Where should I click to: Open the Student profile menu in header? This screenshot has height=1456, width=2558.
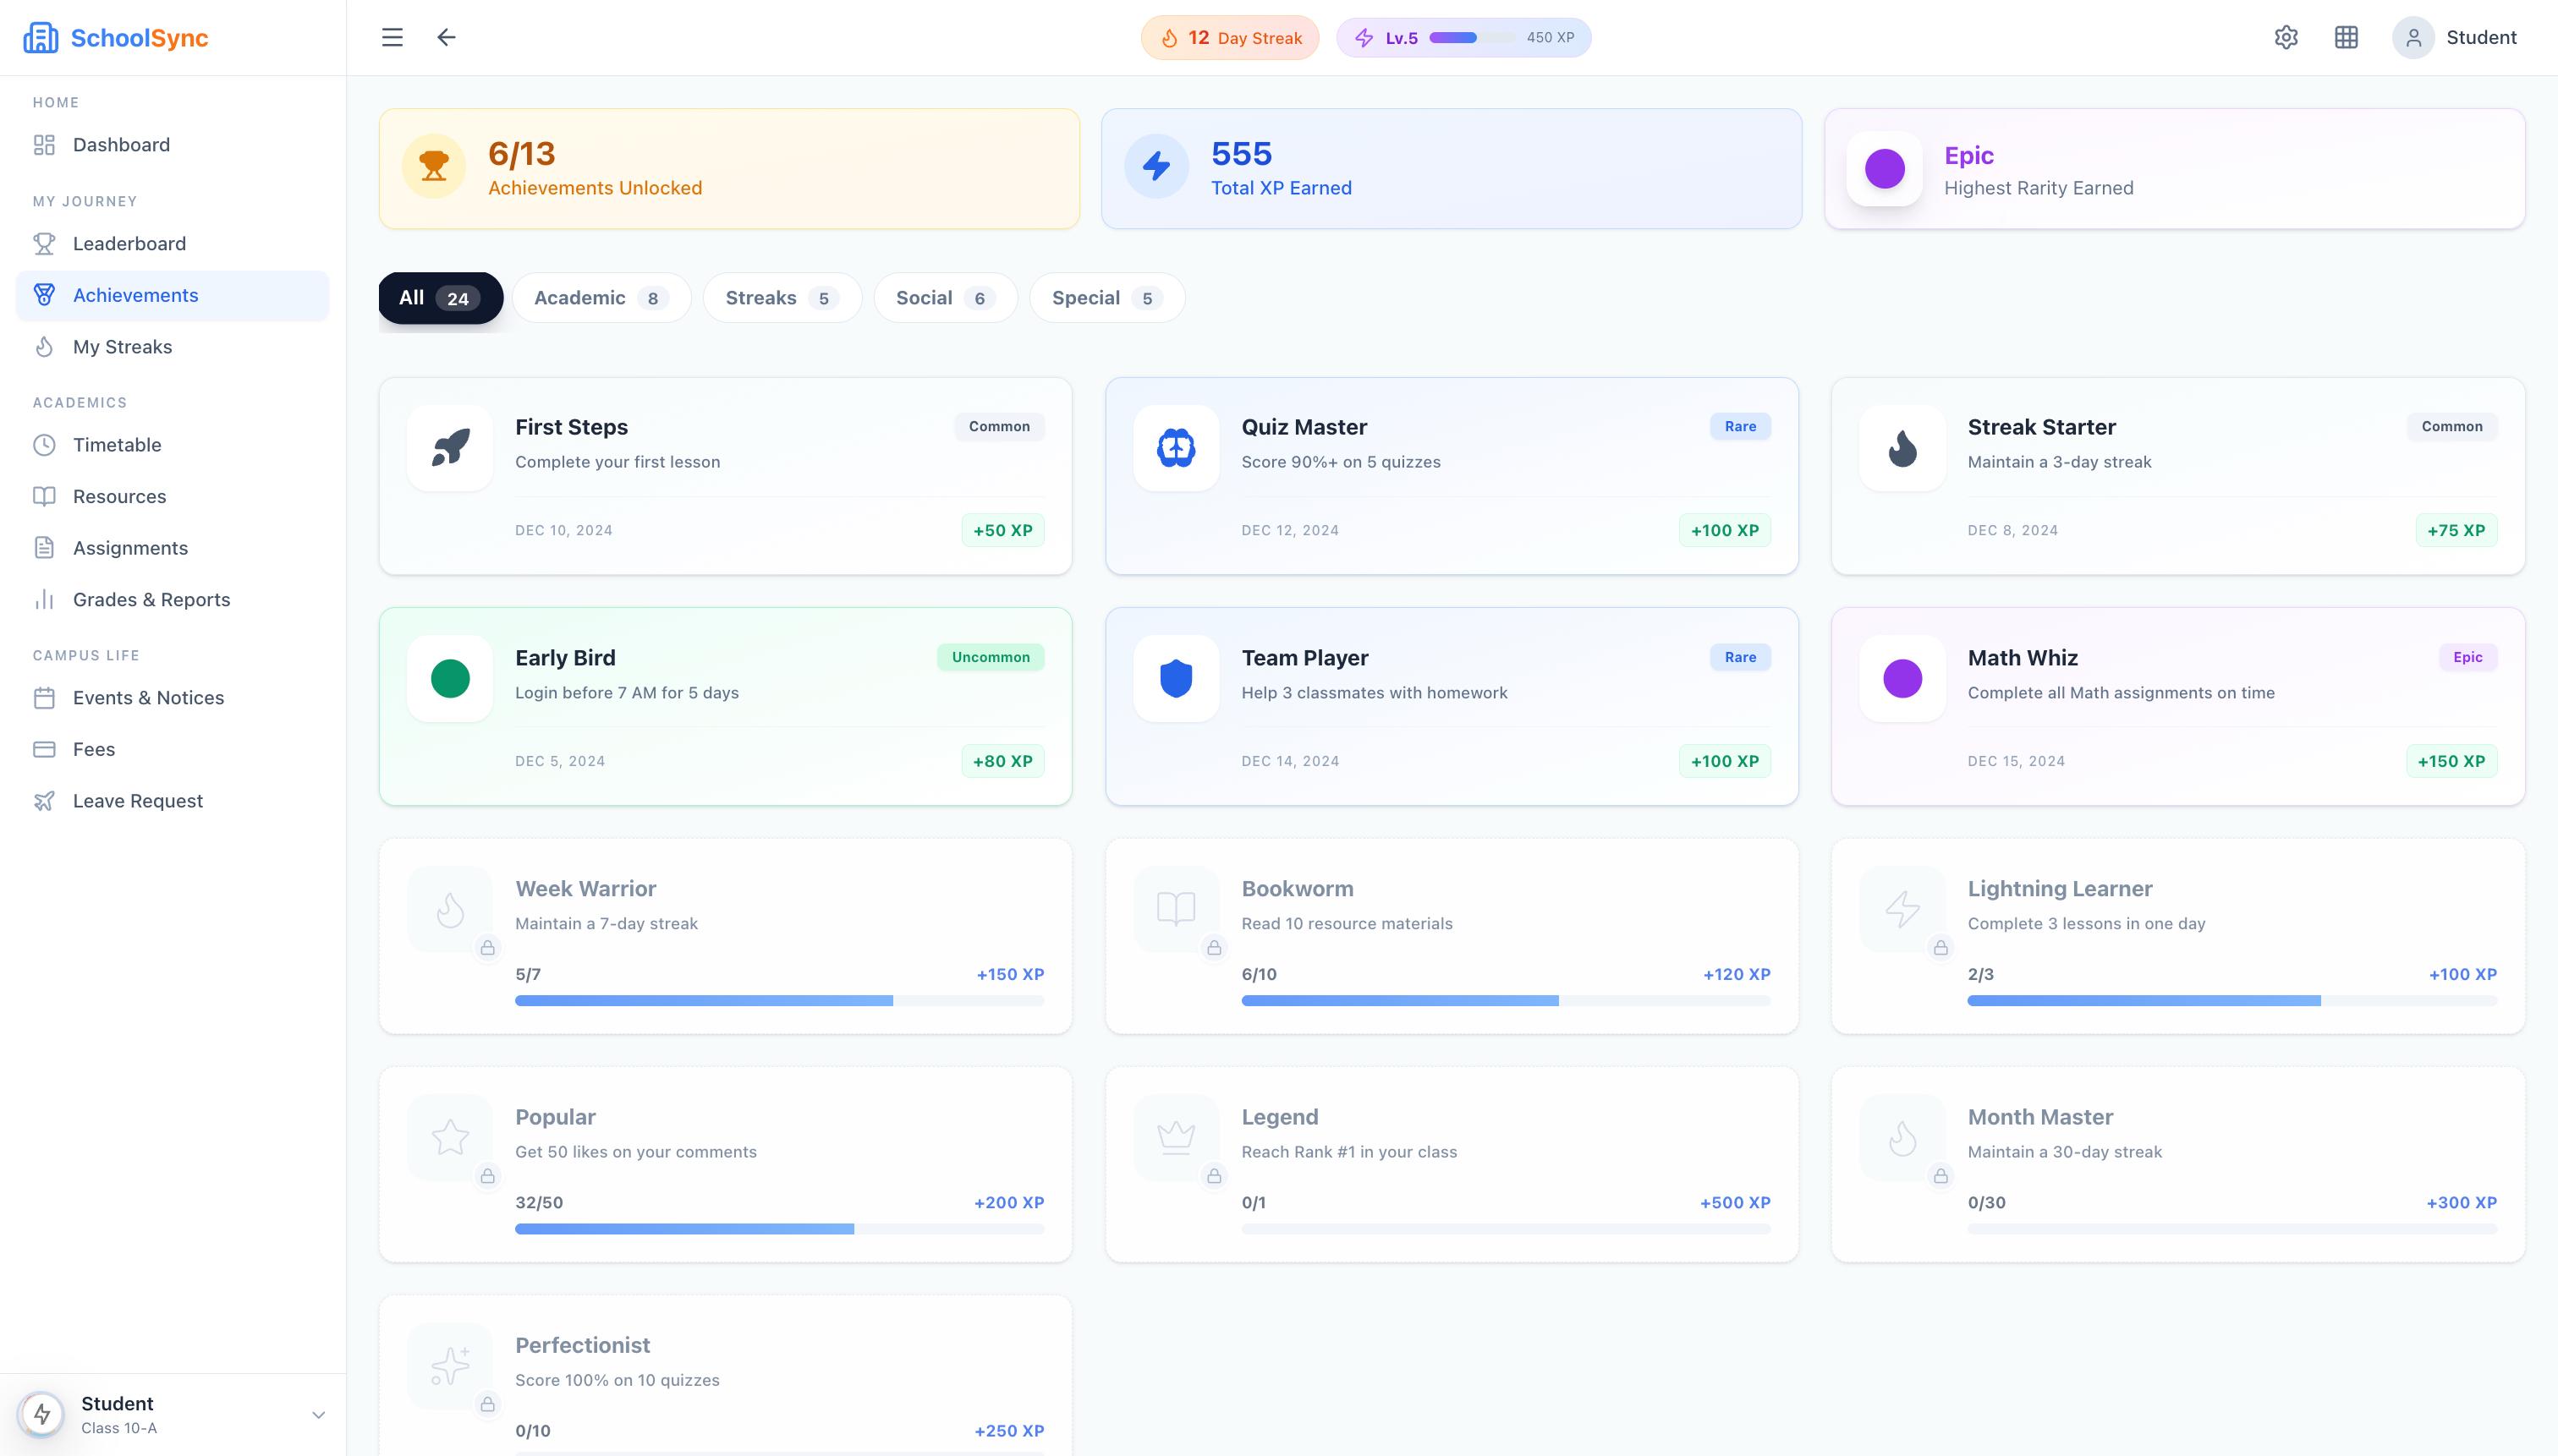2454,38
